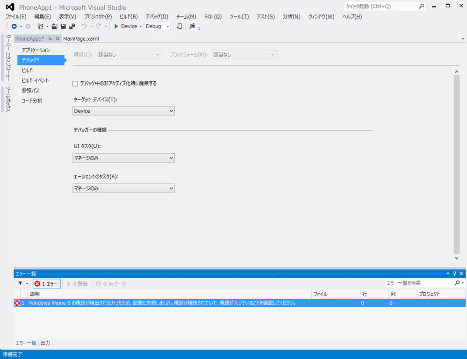Open the ツール(T) menu
The image size is (467, 359).
239,17
